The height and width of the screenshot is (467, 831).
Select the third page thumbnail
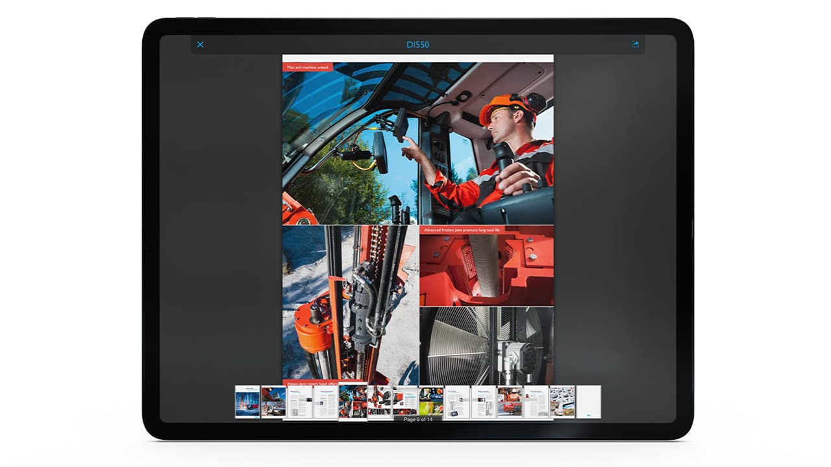pyautogui.click(x=300, y=402)
